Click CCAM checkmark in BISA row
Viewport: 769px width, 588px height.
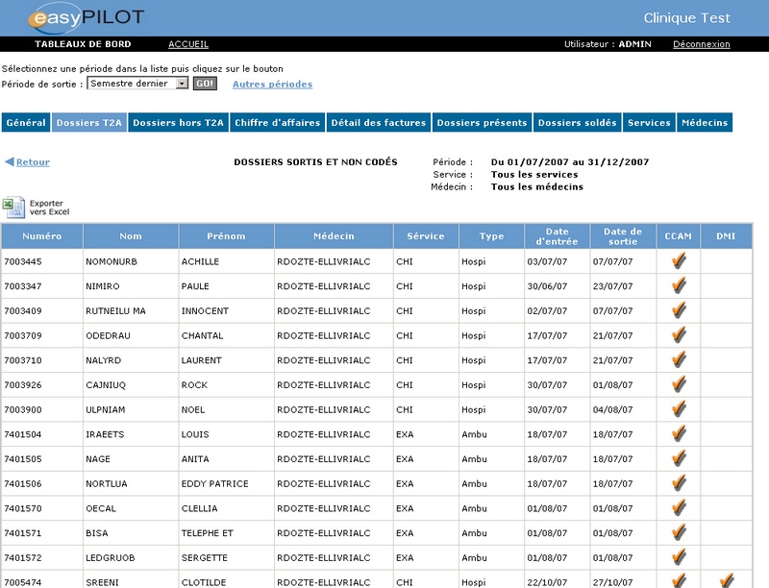[679, 532]
